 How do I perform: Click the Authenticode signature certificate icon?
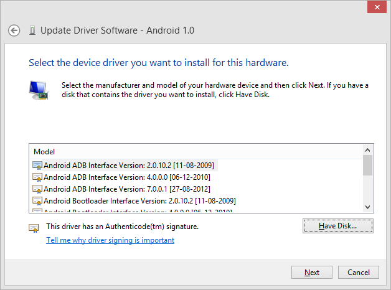(x=34, y=228)
